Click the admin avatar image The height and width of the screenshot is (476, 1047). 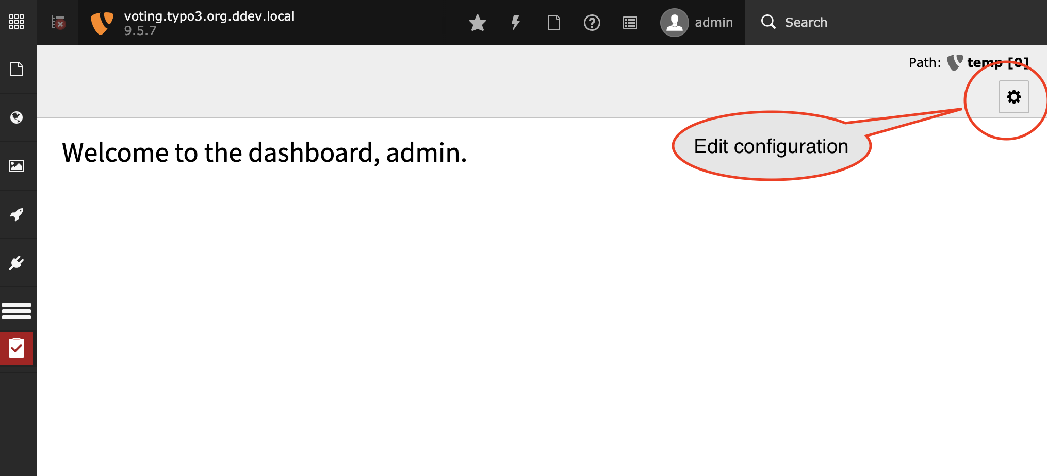(x=675, y=23)
